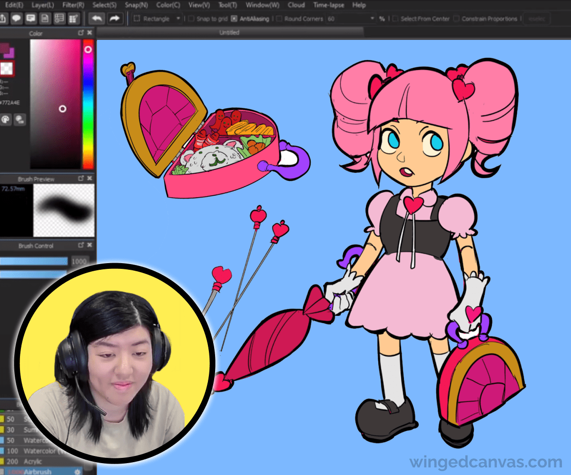Click the speech bubble toolbar icon
Image resolution: width=571 pixels, height=475 pixels.
(16, 19)
